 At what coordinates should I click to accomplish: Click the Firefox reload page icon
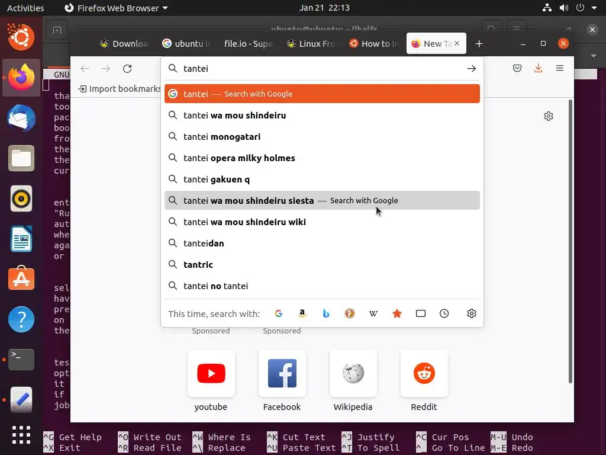click(x=127, y=69)
